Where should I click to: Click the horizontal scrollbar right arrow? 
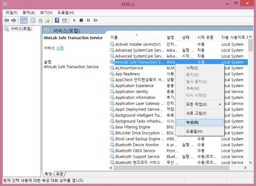point(245,168)
